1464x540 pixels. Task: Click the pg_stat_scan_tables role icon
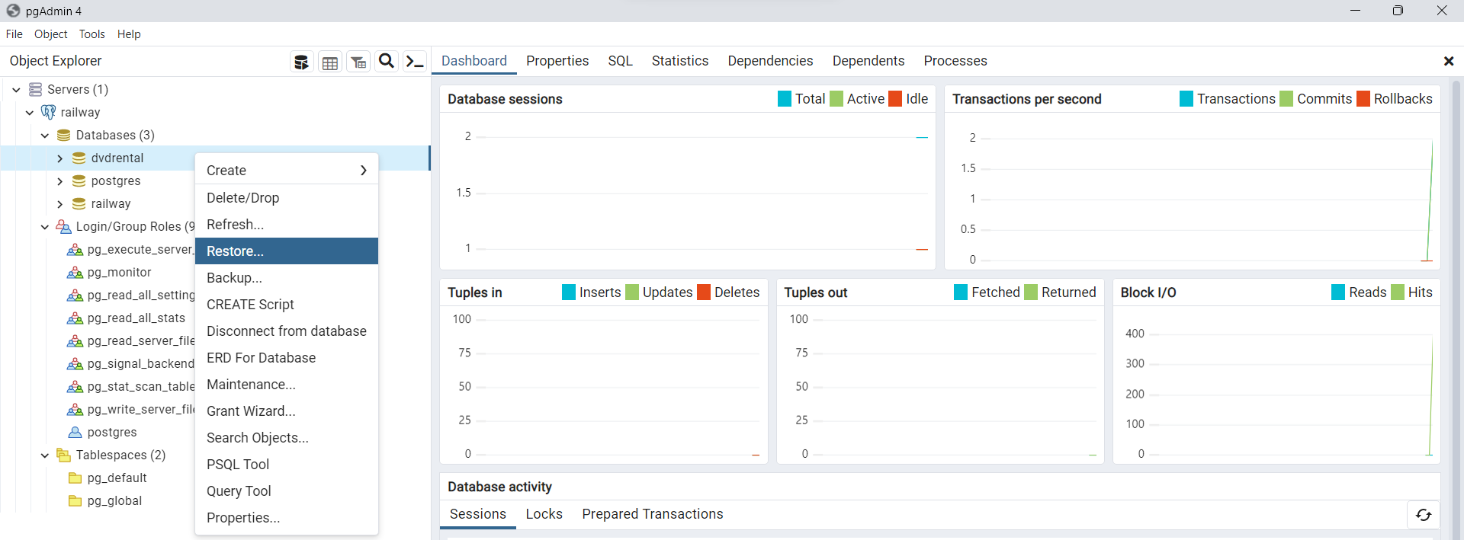point(75,387)
